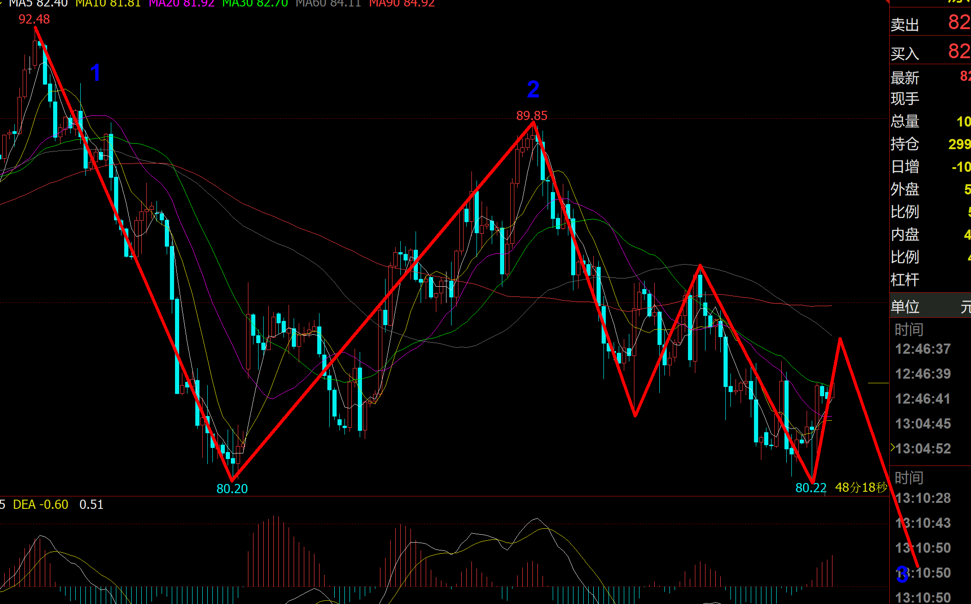Select the 13:04:52 tick entry with arrow
Image resolution: width=971 pixels, height=604 pixels.
[x=923, y=448]
